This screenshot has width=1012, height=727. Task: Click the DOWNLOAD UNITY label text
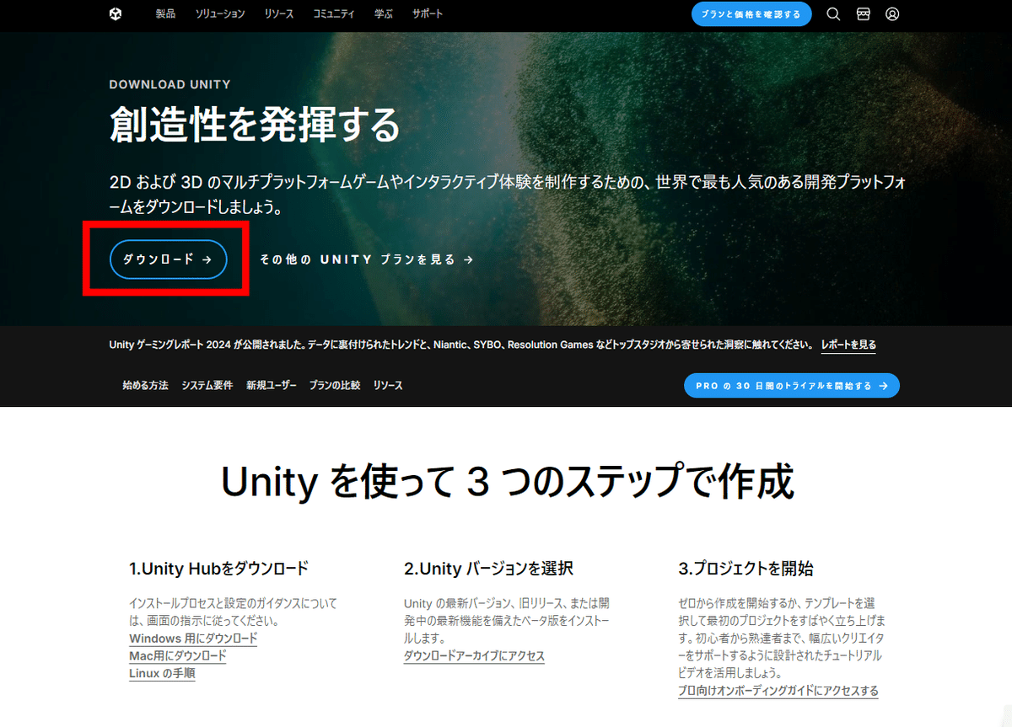click(170, 84)
